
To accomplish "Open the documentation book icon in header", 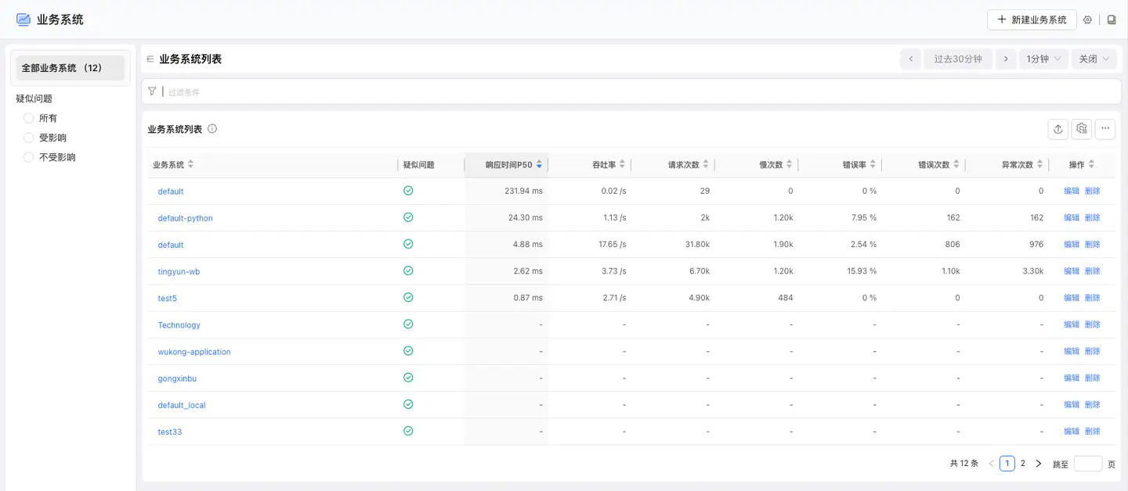I will click(x=1112, y=20).
